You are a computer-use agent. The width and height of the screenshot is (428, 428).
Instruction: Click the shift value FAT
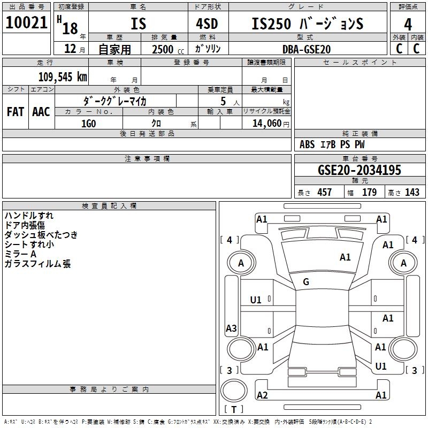[16, 112]
